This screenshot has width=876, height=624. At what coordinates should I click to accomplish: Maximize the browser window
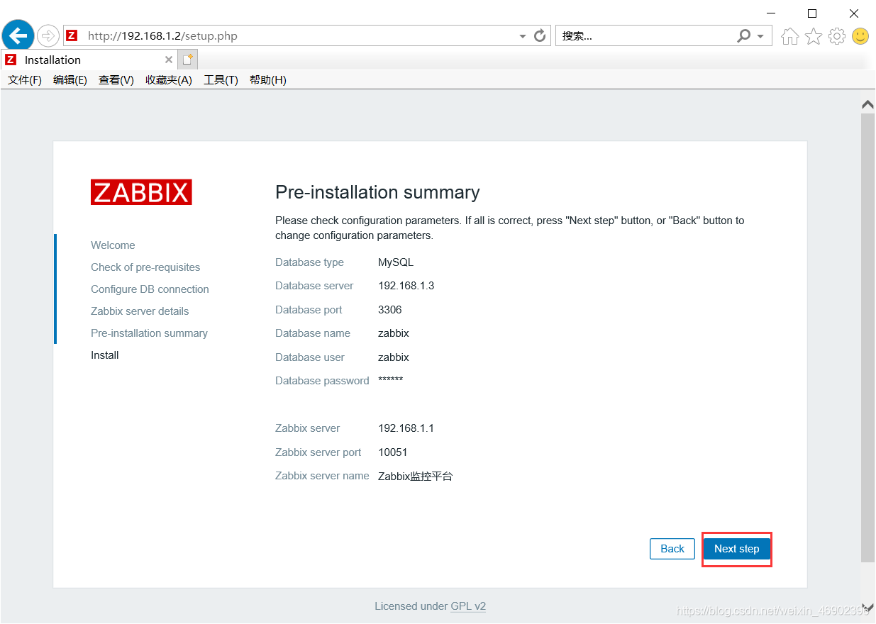point(812,13)
